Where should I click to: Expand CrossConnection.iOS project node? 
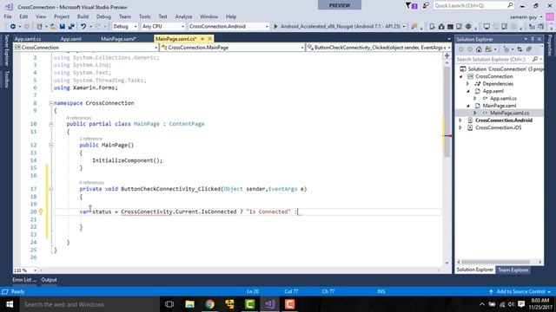pos(460,127)
